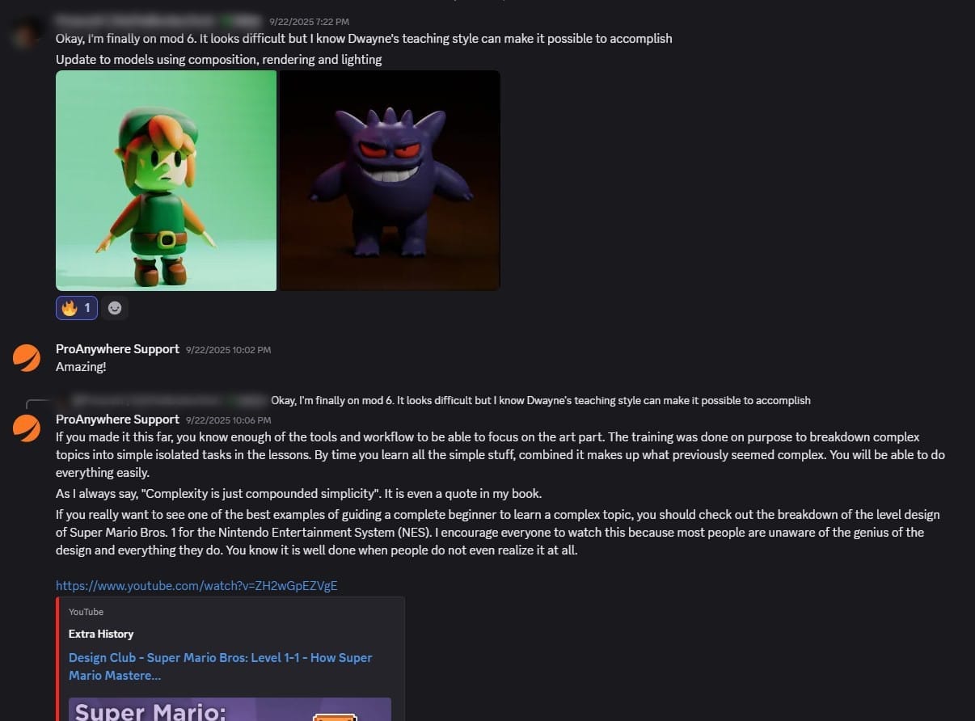Screen dimensions: 975x721
Task: Select ProAnywhere Support username dated 10:06 PM
Action: [117, 420]
